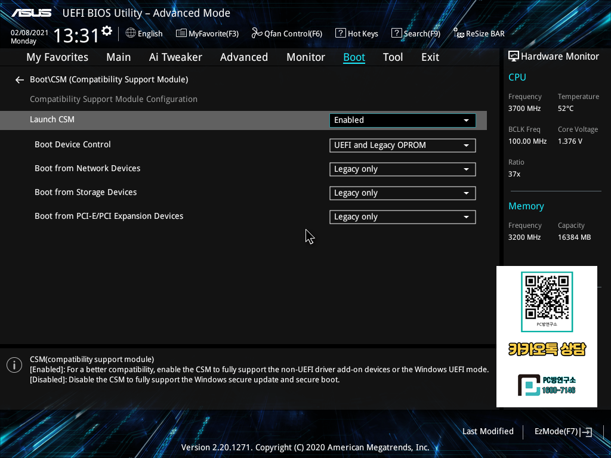Image resolution: width=611 pixels, height=458 pixels.
Task: Select Boot from Network Devices label
Action: click(x=87, y=168)
